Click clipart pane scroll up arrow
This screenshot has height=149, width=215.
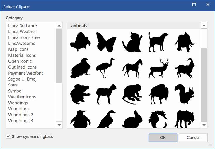pyautogui.click(x=204, y=25)
